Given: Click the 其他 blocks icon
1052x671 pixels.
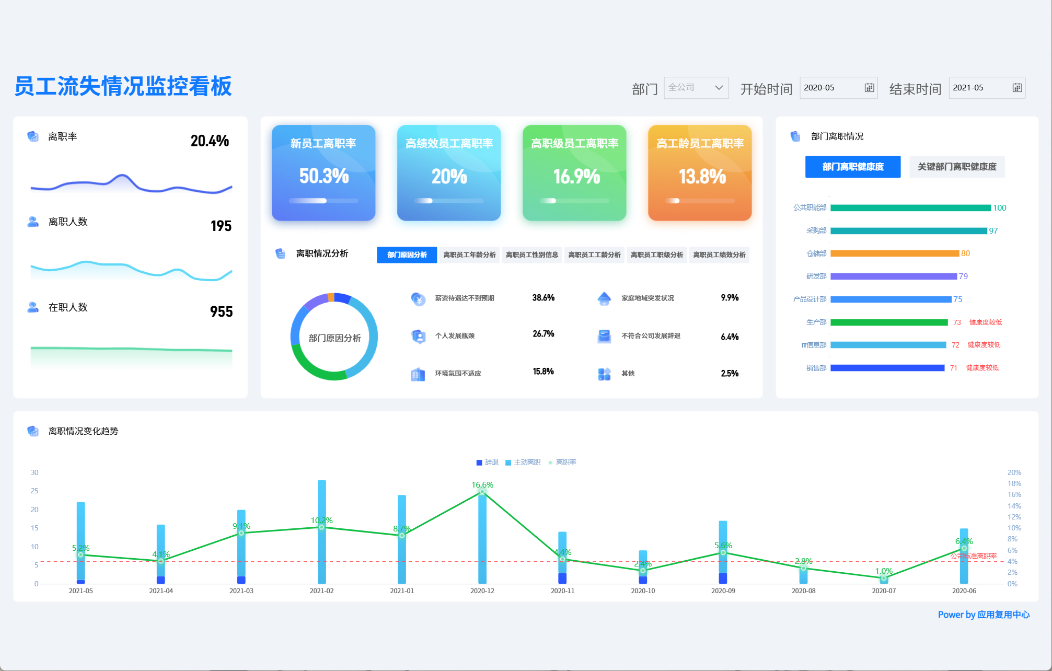Looking at the screenshot, I should pos(604,374).
